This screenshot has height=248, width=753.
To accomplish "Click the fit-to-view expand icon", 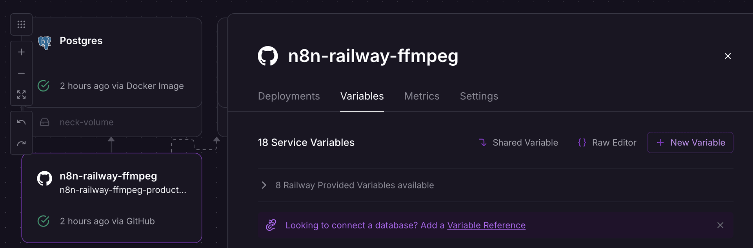I will coord(21,95).
